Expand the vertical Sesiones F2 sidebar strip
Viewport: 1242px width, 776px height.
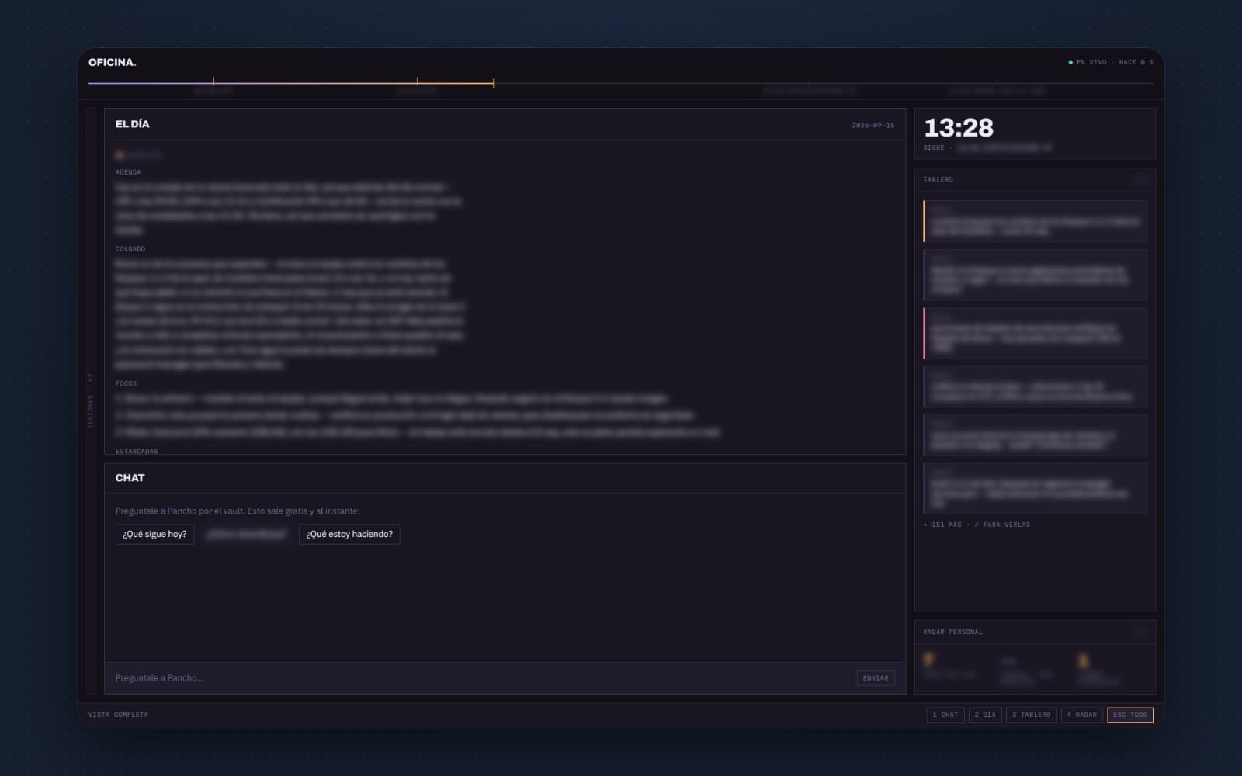click(x=91, y=401)
